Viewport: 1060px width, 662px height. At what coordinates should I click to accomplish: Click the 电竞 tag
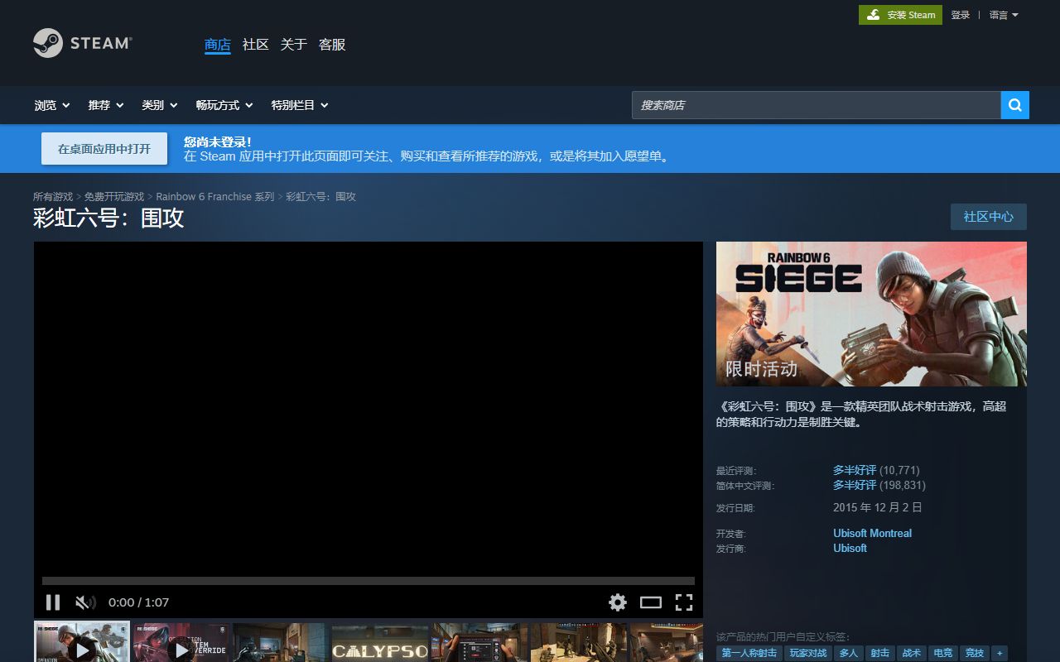(x=942, y=654)
